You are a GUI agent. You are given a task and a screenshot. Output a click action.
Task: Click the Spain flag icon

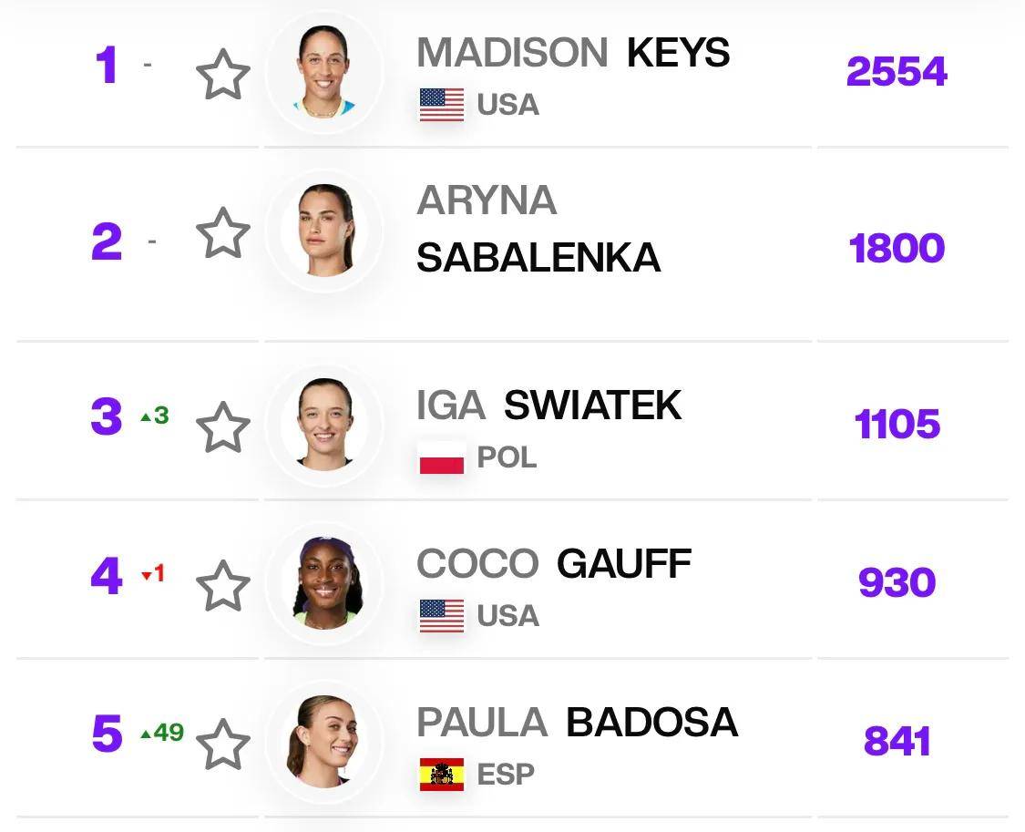pos(442,774)
